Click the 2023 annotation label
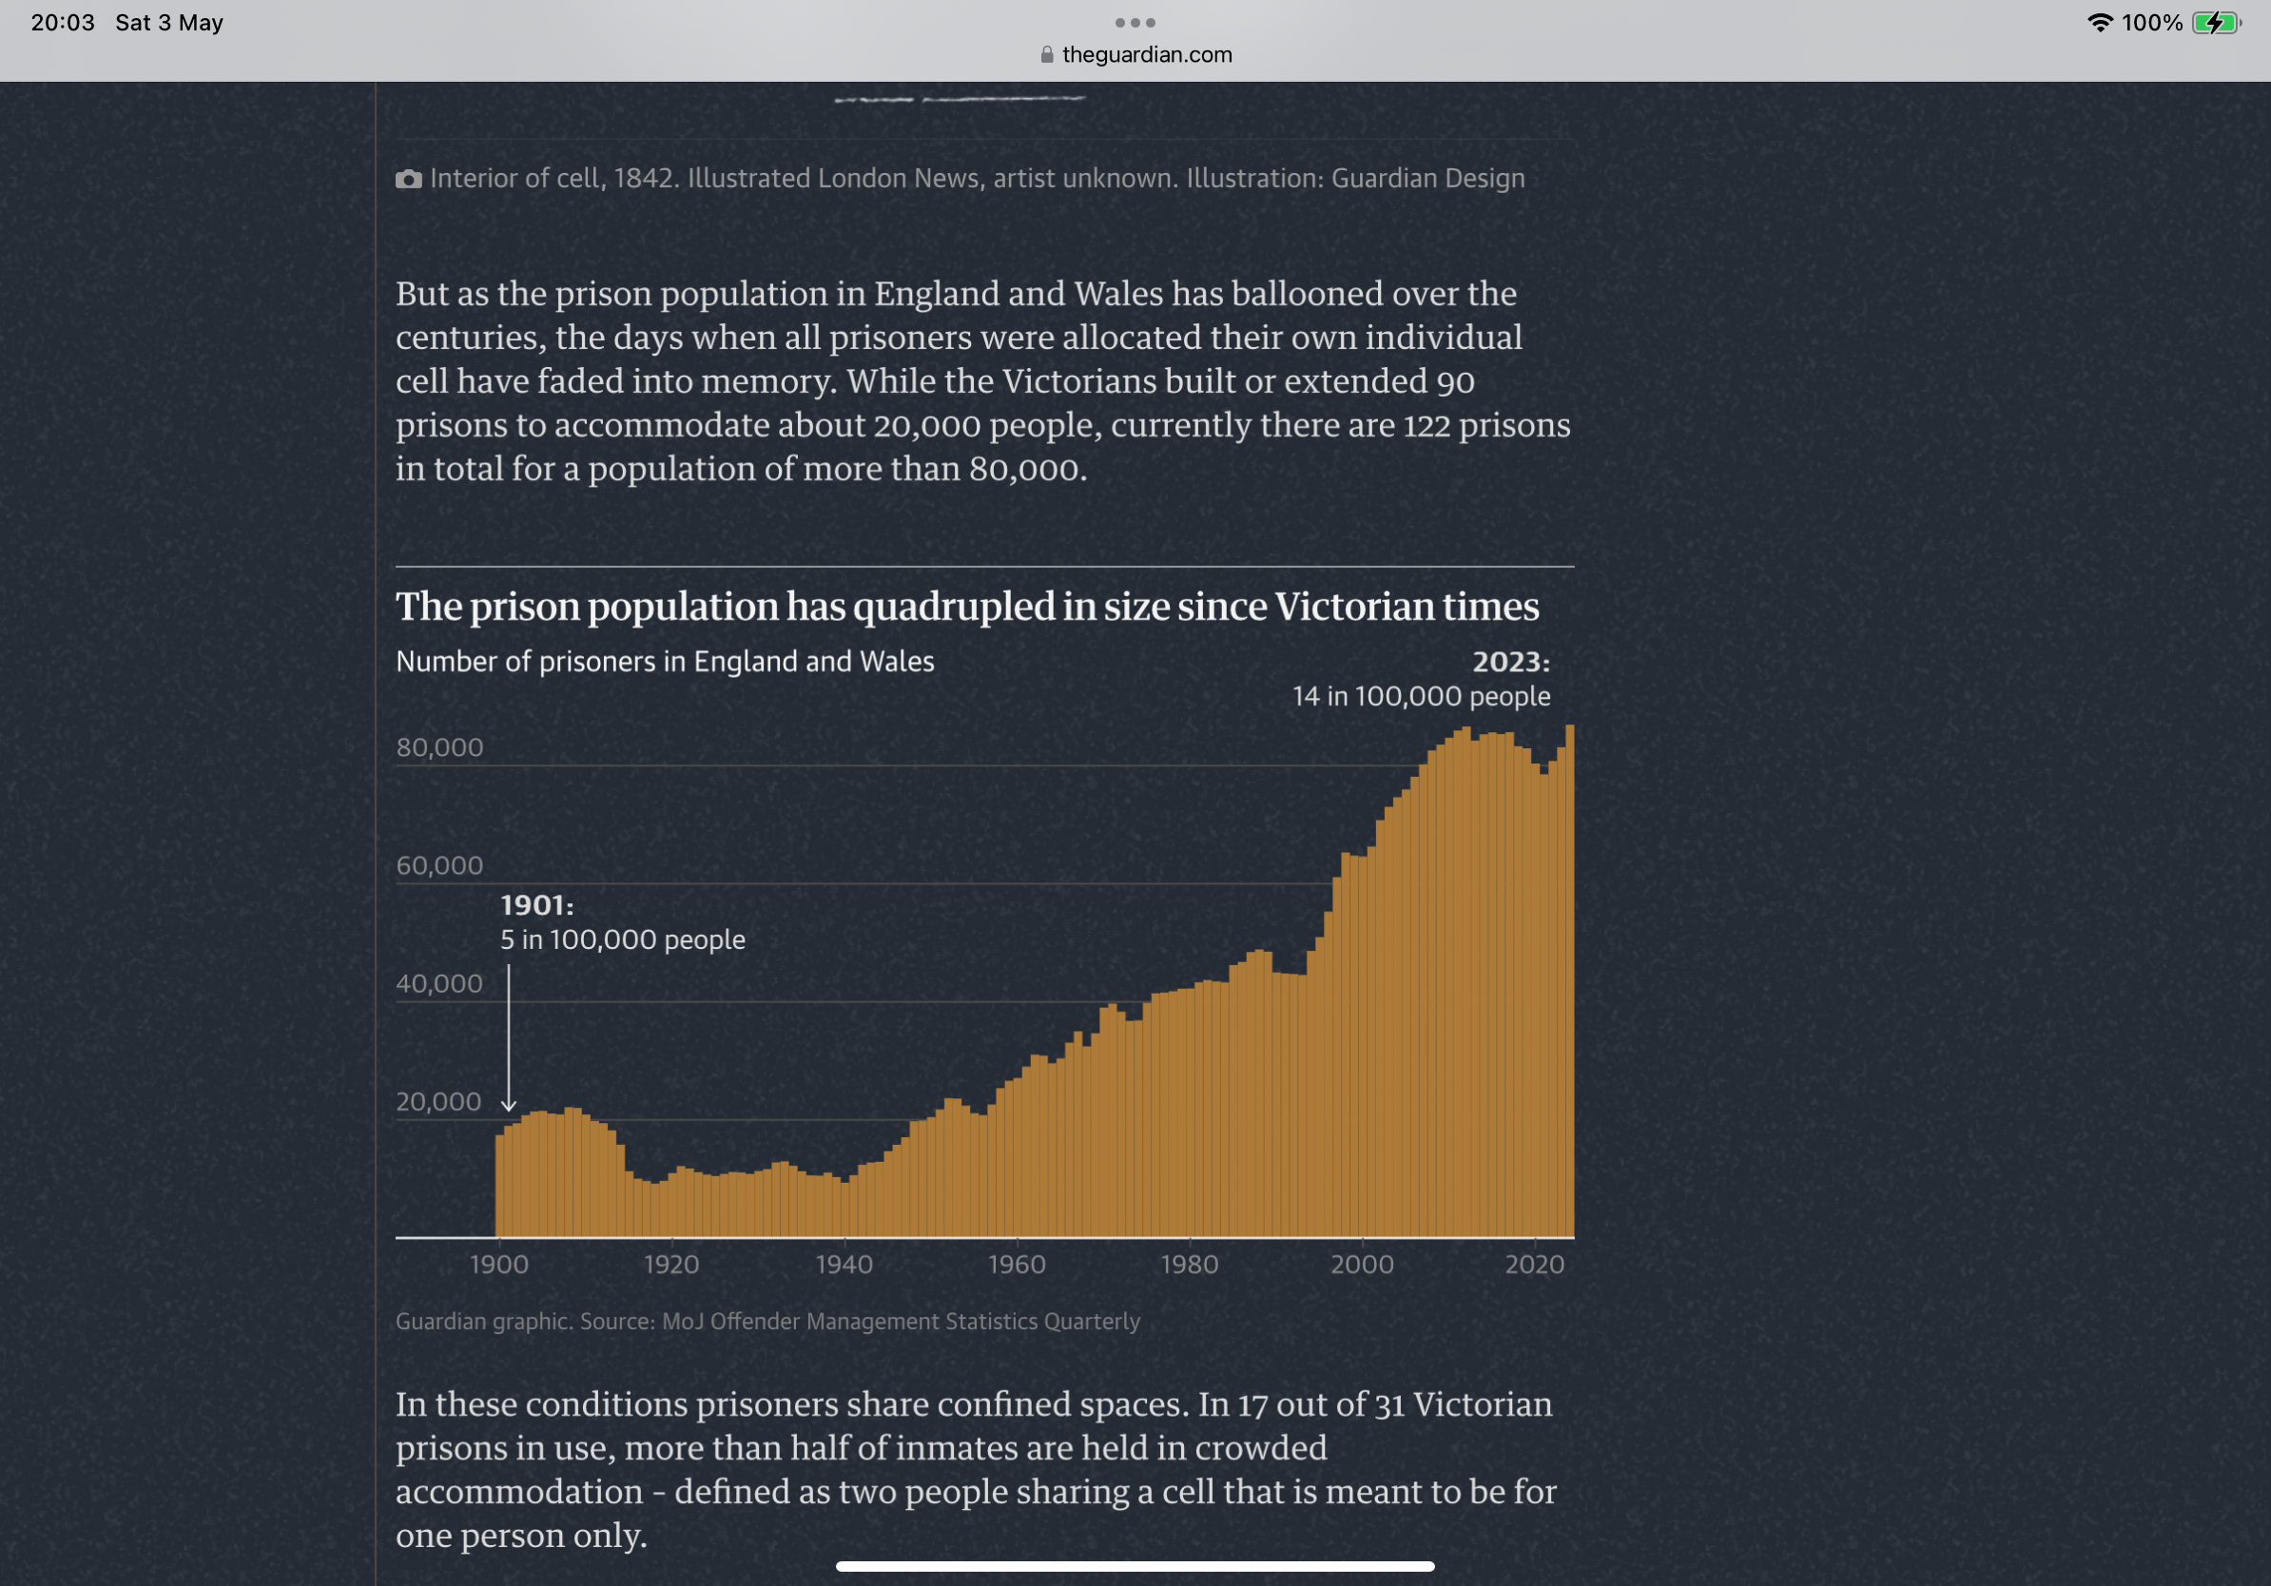 pos(1421,678)
